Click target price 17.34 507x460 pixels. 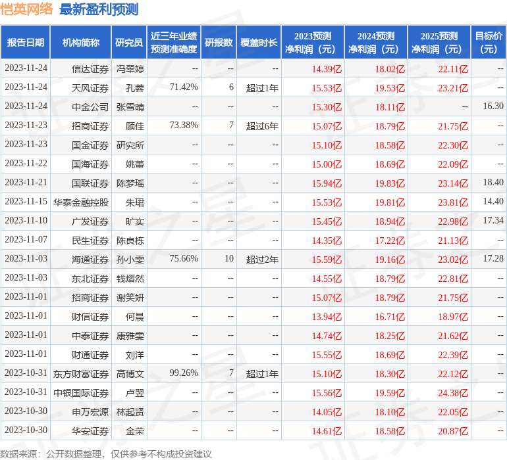(x=493, y=221)
